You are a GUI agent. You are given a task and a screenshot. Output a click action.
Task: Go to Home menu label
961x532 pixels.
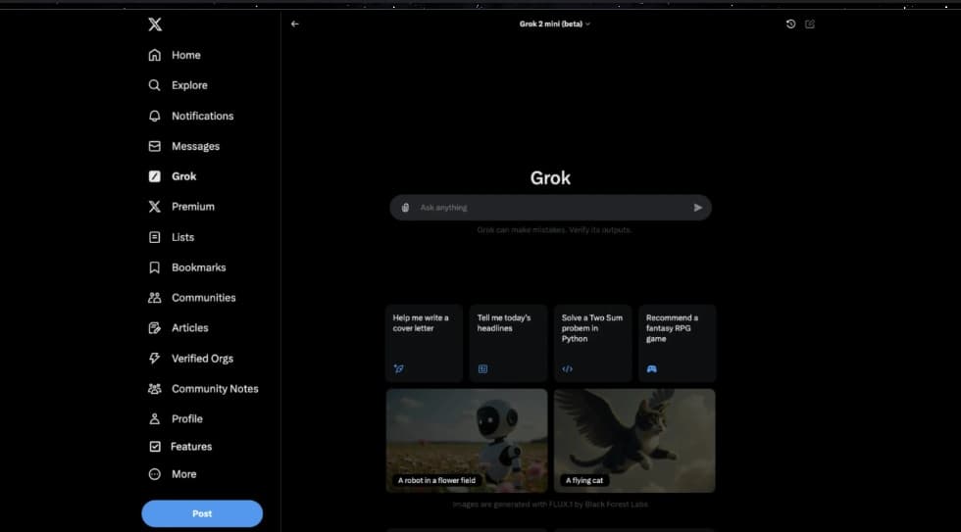coord(185,55)
